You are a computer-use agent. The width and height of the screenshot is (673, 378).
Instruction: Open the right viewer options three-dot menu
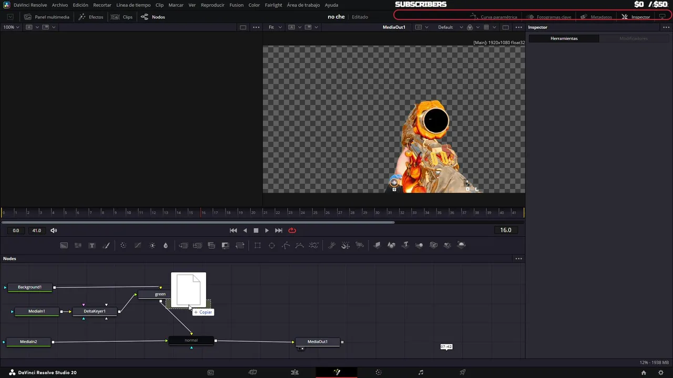point(518,27)
